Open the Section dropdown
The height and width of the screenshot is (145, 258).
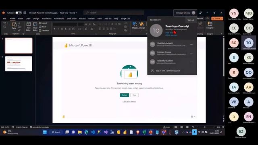tap(44, 31)
